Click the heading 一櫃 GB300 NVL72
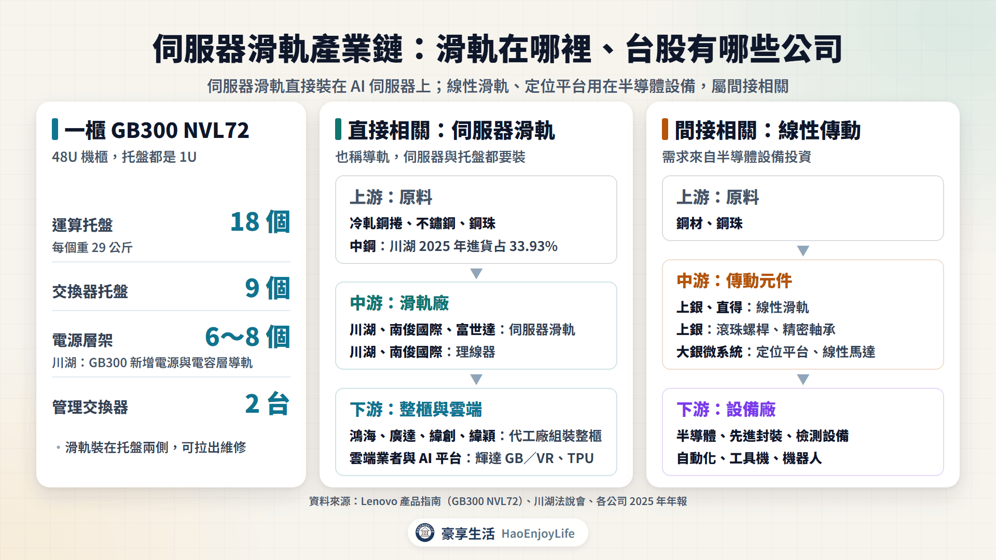The height and width of the screenshot is (560, 996). (157, 130)
